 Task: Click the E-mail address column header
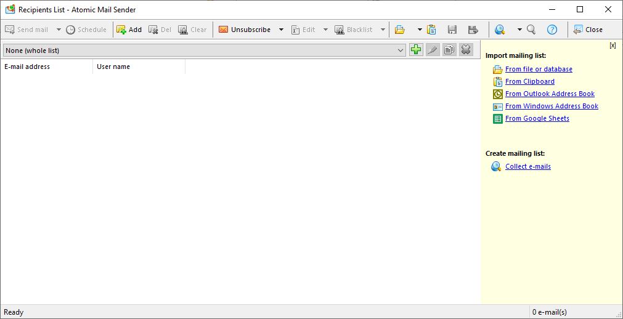click(46, 67)
